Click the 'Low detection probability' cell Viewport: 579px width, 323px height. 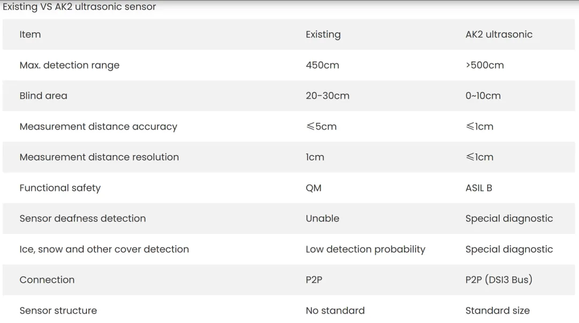click(365, 249)
